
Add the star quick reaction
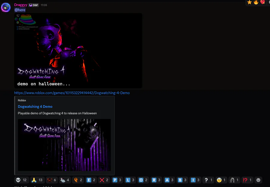249,2
